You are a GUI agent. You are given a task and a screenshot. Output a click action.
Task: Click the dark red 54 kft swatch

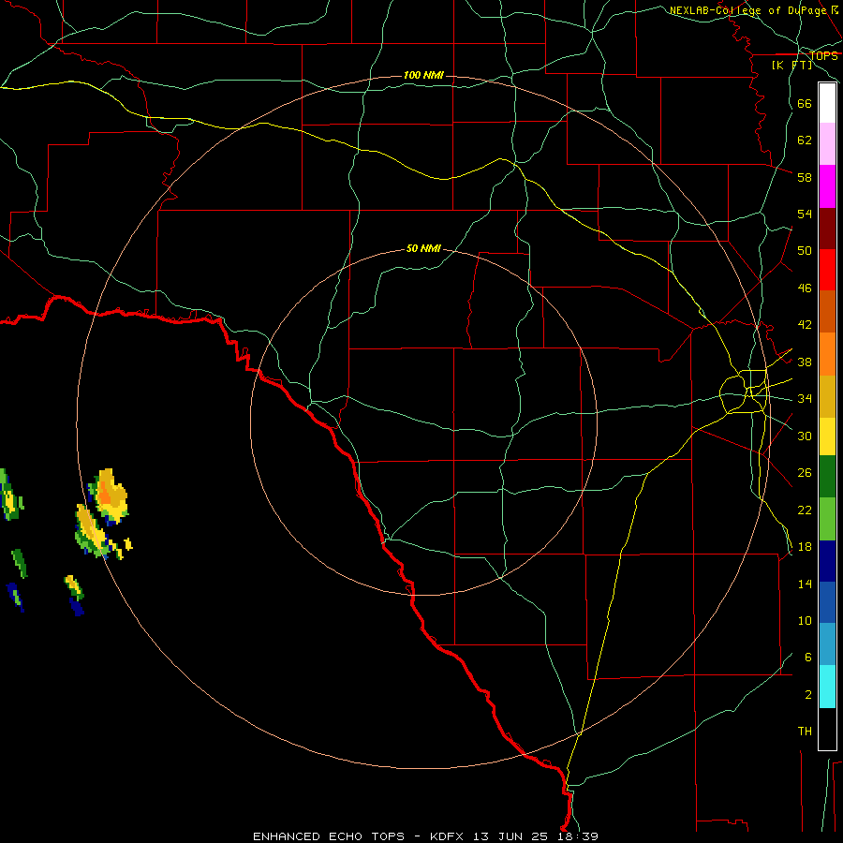827,229
